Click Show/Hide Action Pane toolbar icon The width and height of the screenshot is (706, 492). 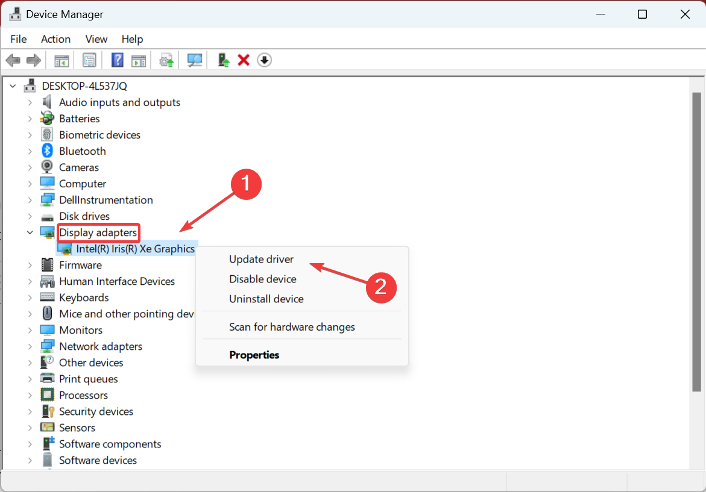tap(139, 60)
